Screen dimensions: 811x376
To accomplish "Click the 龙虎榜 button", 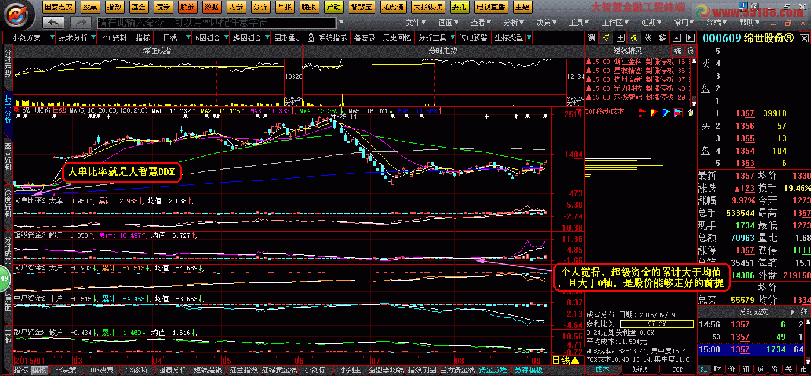I will (393, 7).
